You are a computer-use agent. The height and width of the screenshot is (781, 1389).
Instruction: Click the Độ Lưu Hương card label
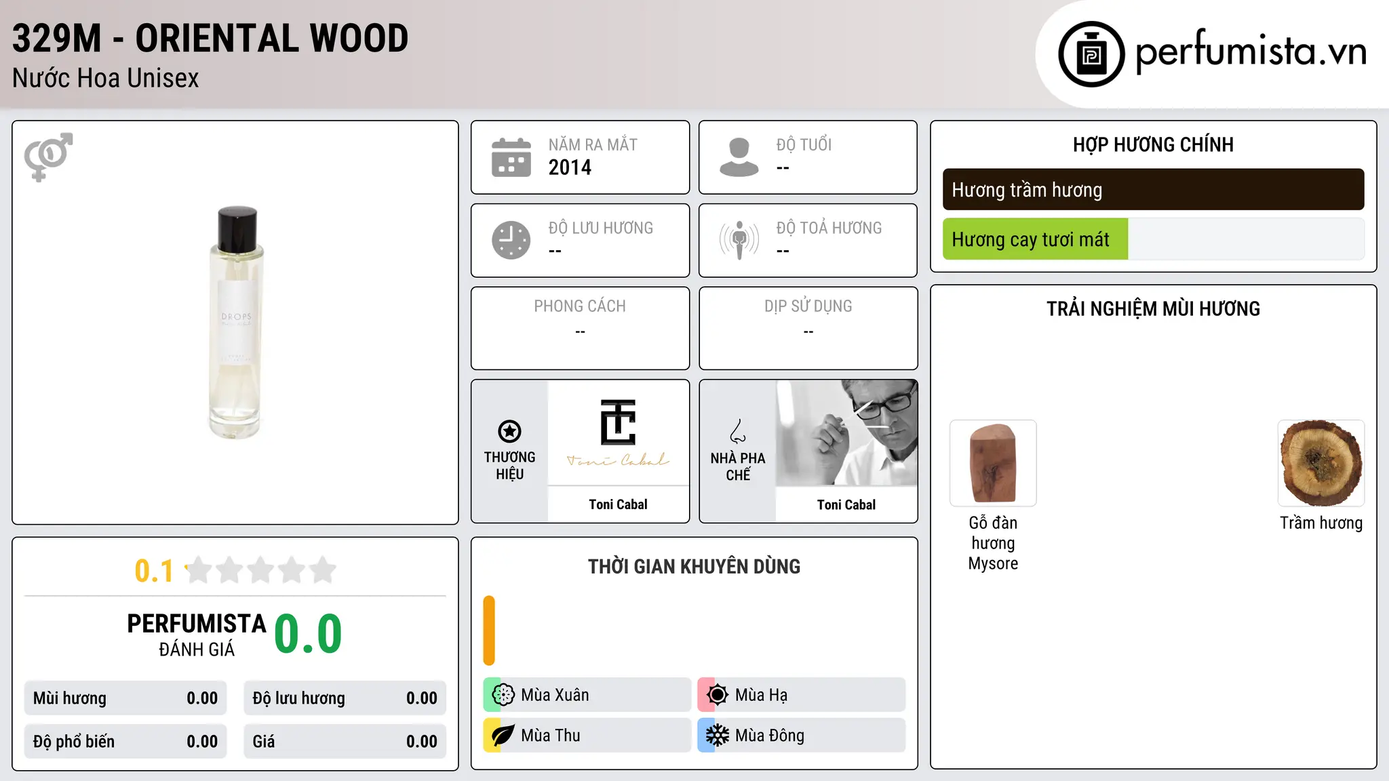click(x=600, y=228)
